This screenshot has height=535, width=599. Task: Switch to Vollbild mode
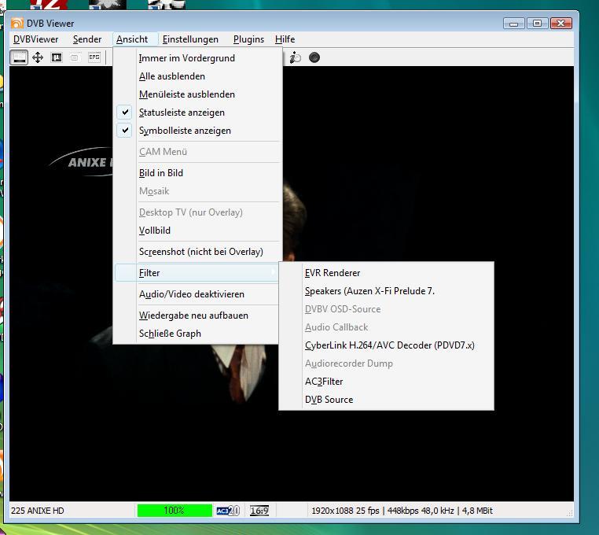196,231
